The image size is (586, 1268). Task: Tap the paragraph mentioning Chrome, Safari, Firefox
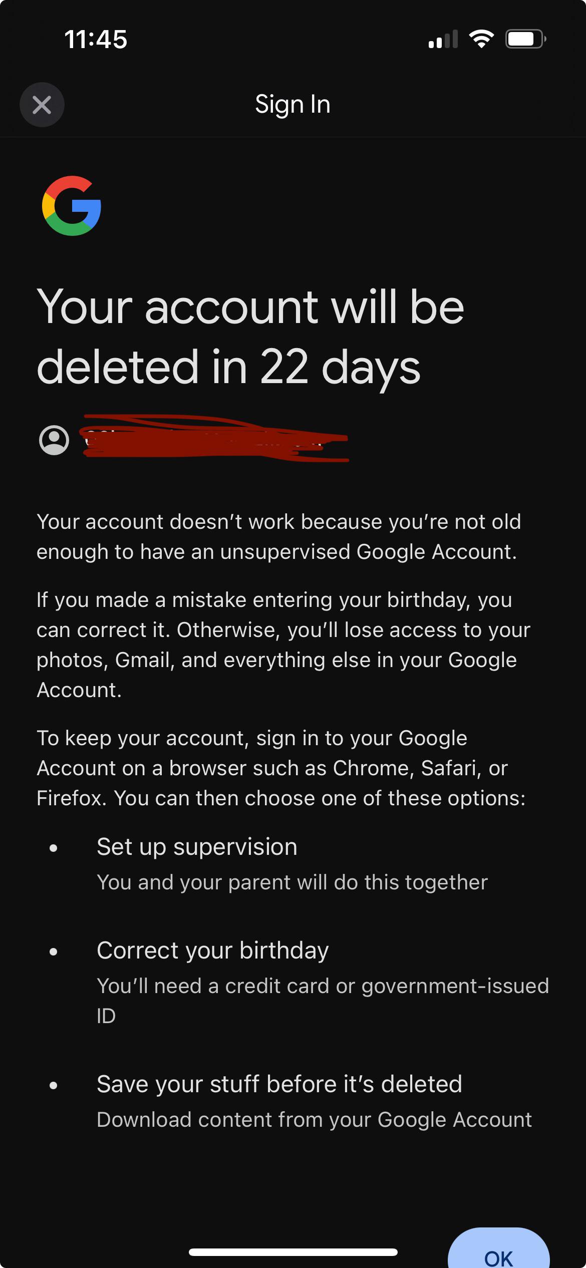coord(281,768)
